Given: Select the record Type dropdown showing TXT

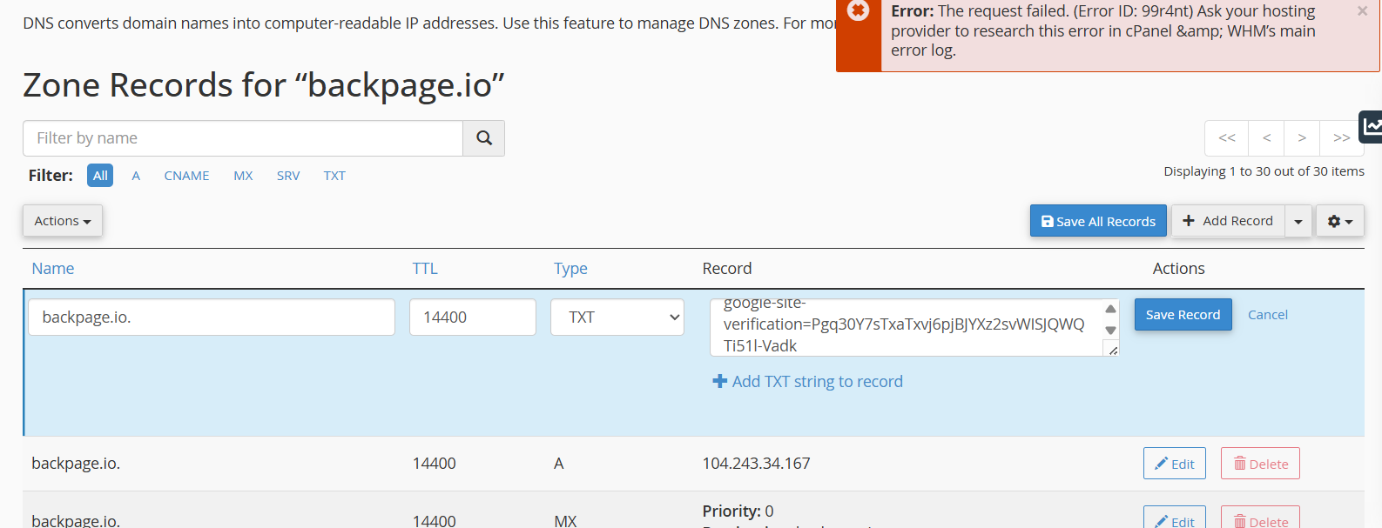Looking at the screenshot, I should [x=617, y=317].
